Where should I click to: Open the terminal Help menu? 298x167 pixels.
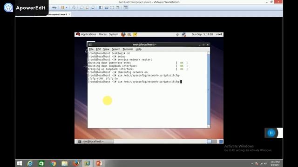coord(139,49)
